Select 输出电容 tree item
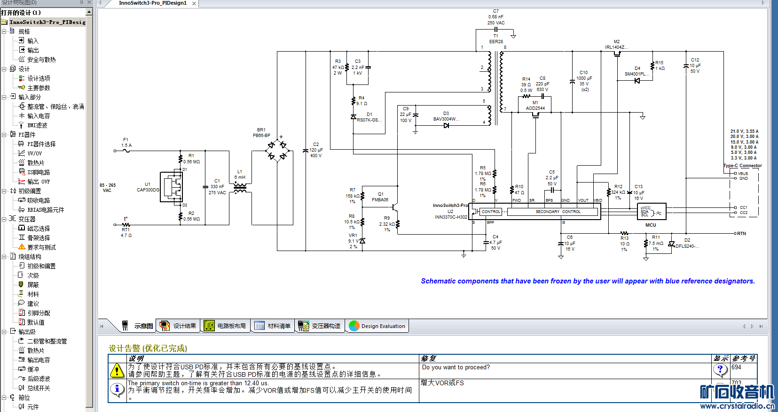Viewport: 778px width, 412px height. pos(39,360)
